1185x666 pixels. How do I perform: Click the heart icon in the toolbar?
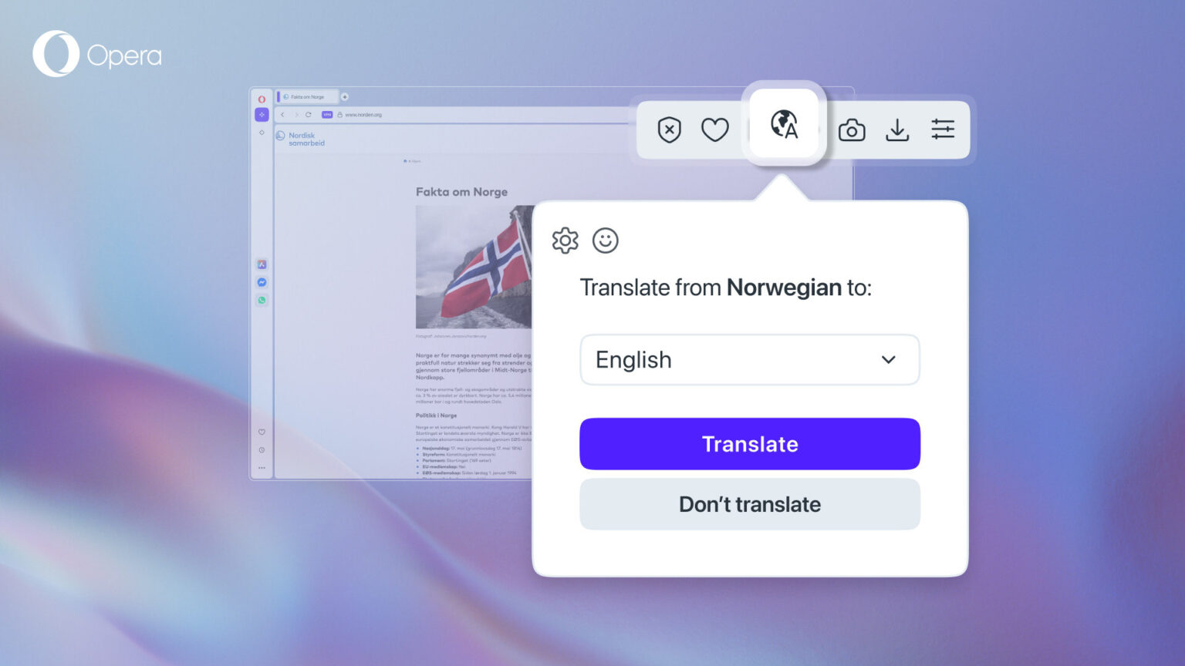(x=715, y=129)
